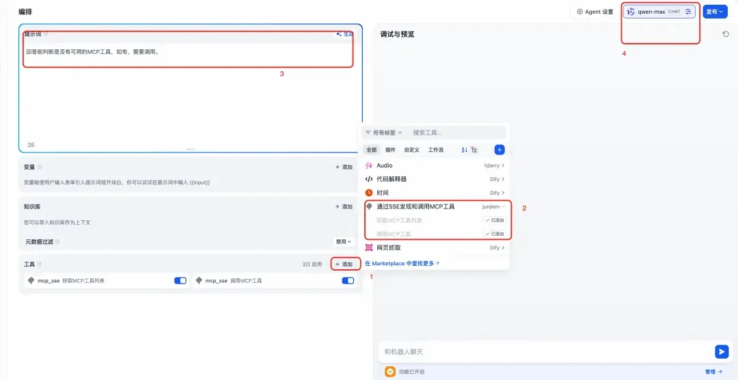Click 添加 button in 工具 section
Screen dimensions: 738x380
(345, 264)
